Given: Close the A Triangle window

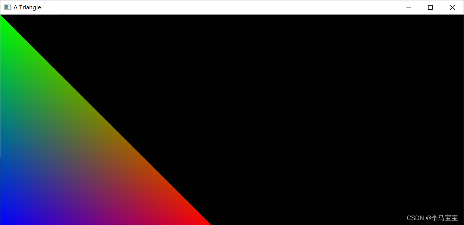Looking at the screenshot, I should tap(452, 7).
